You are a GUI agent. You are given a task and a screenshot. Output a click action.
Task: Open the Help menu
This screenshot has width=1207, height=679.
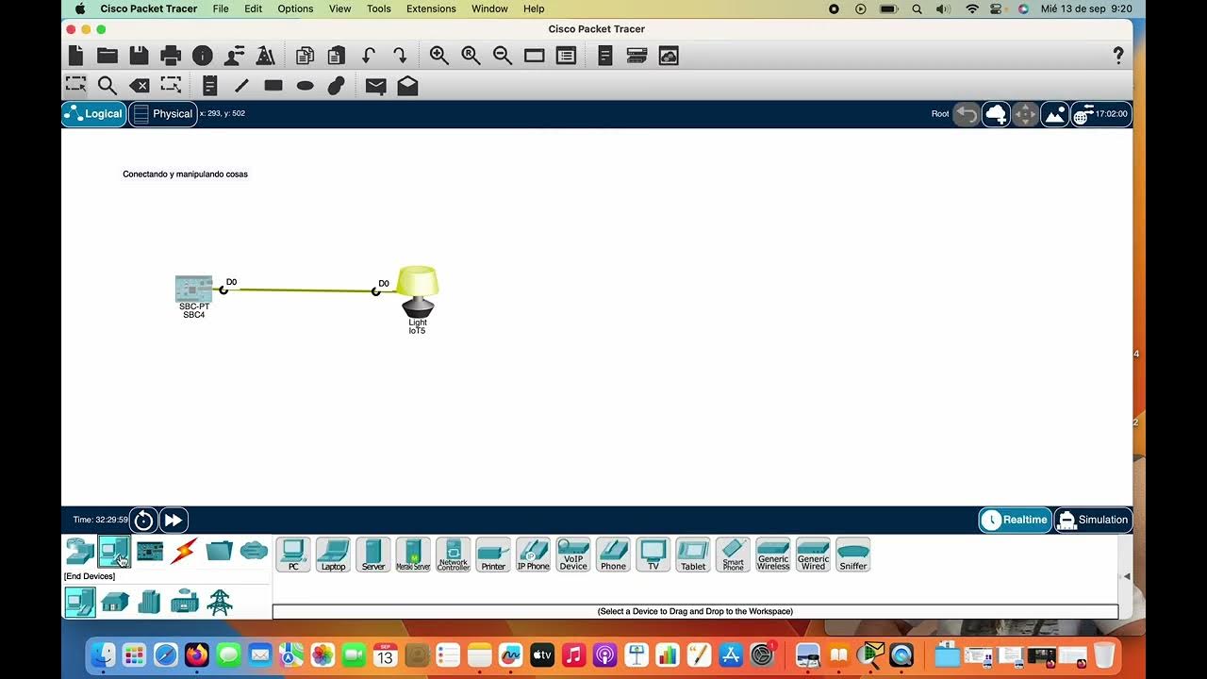click(x=534, y=8)
